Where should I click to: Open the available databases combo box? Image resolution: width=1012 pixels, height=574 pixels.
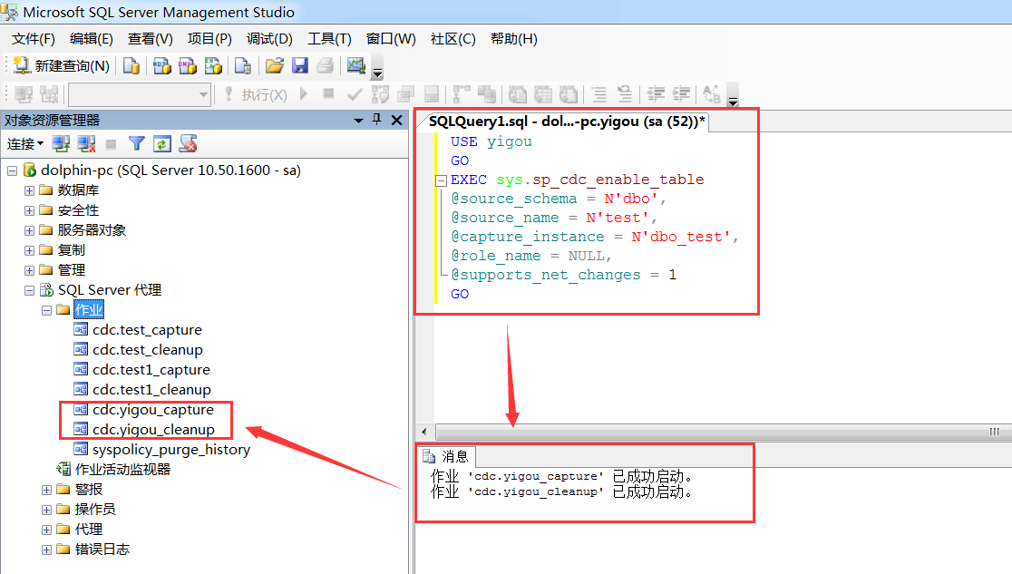coord(203,94)
